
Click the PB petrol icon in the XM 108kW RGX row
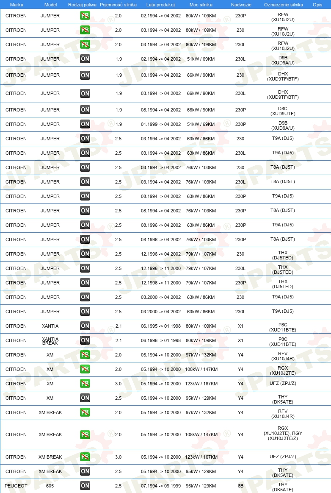pos(85,369)
